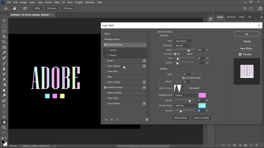Image resolution: width=264 pixels, height=148 pixels.
Task: Open the Plugins menu
Action: (x=79, y=2)
